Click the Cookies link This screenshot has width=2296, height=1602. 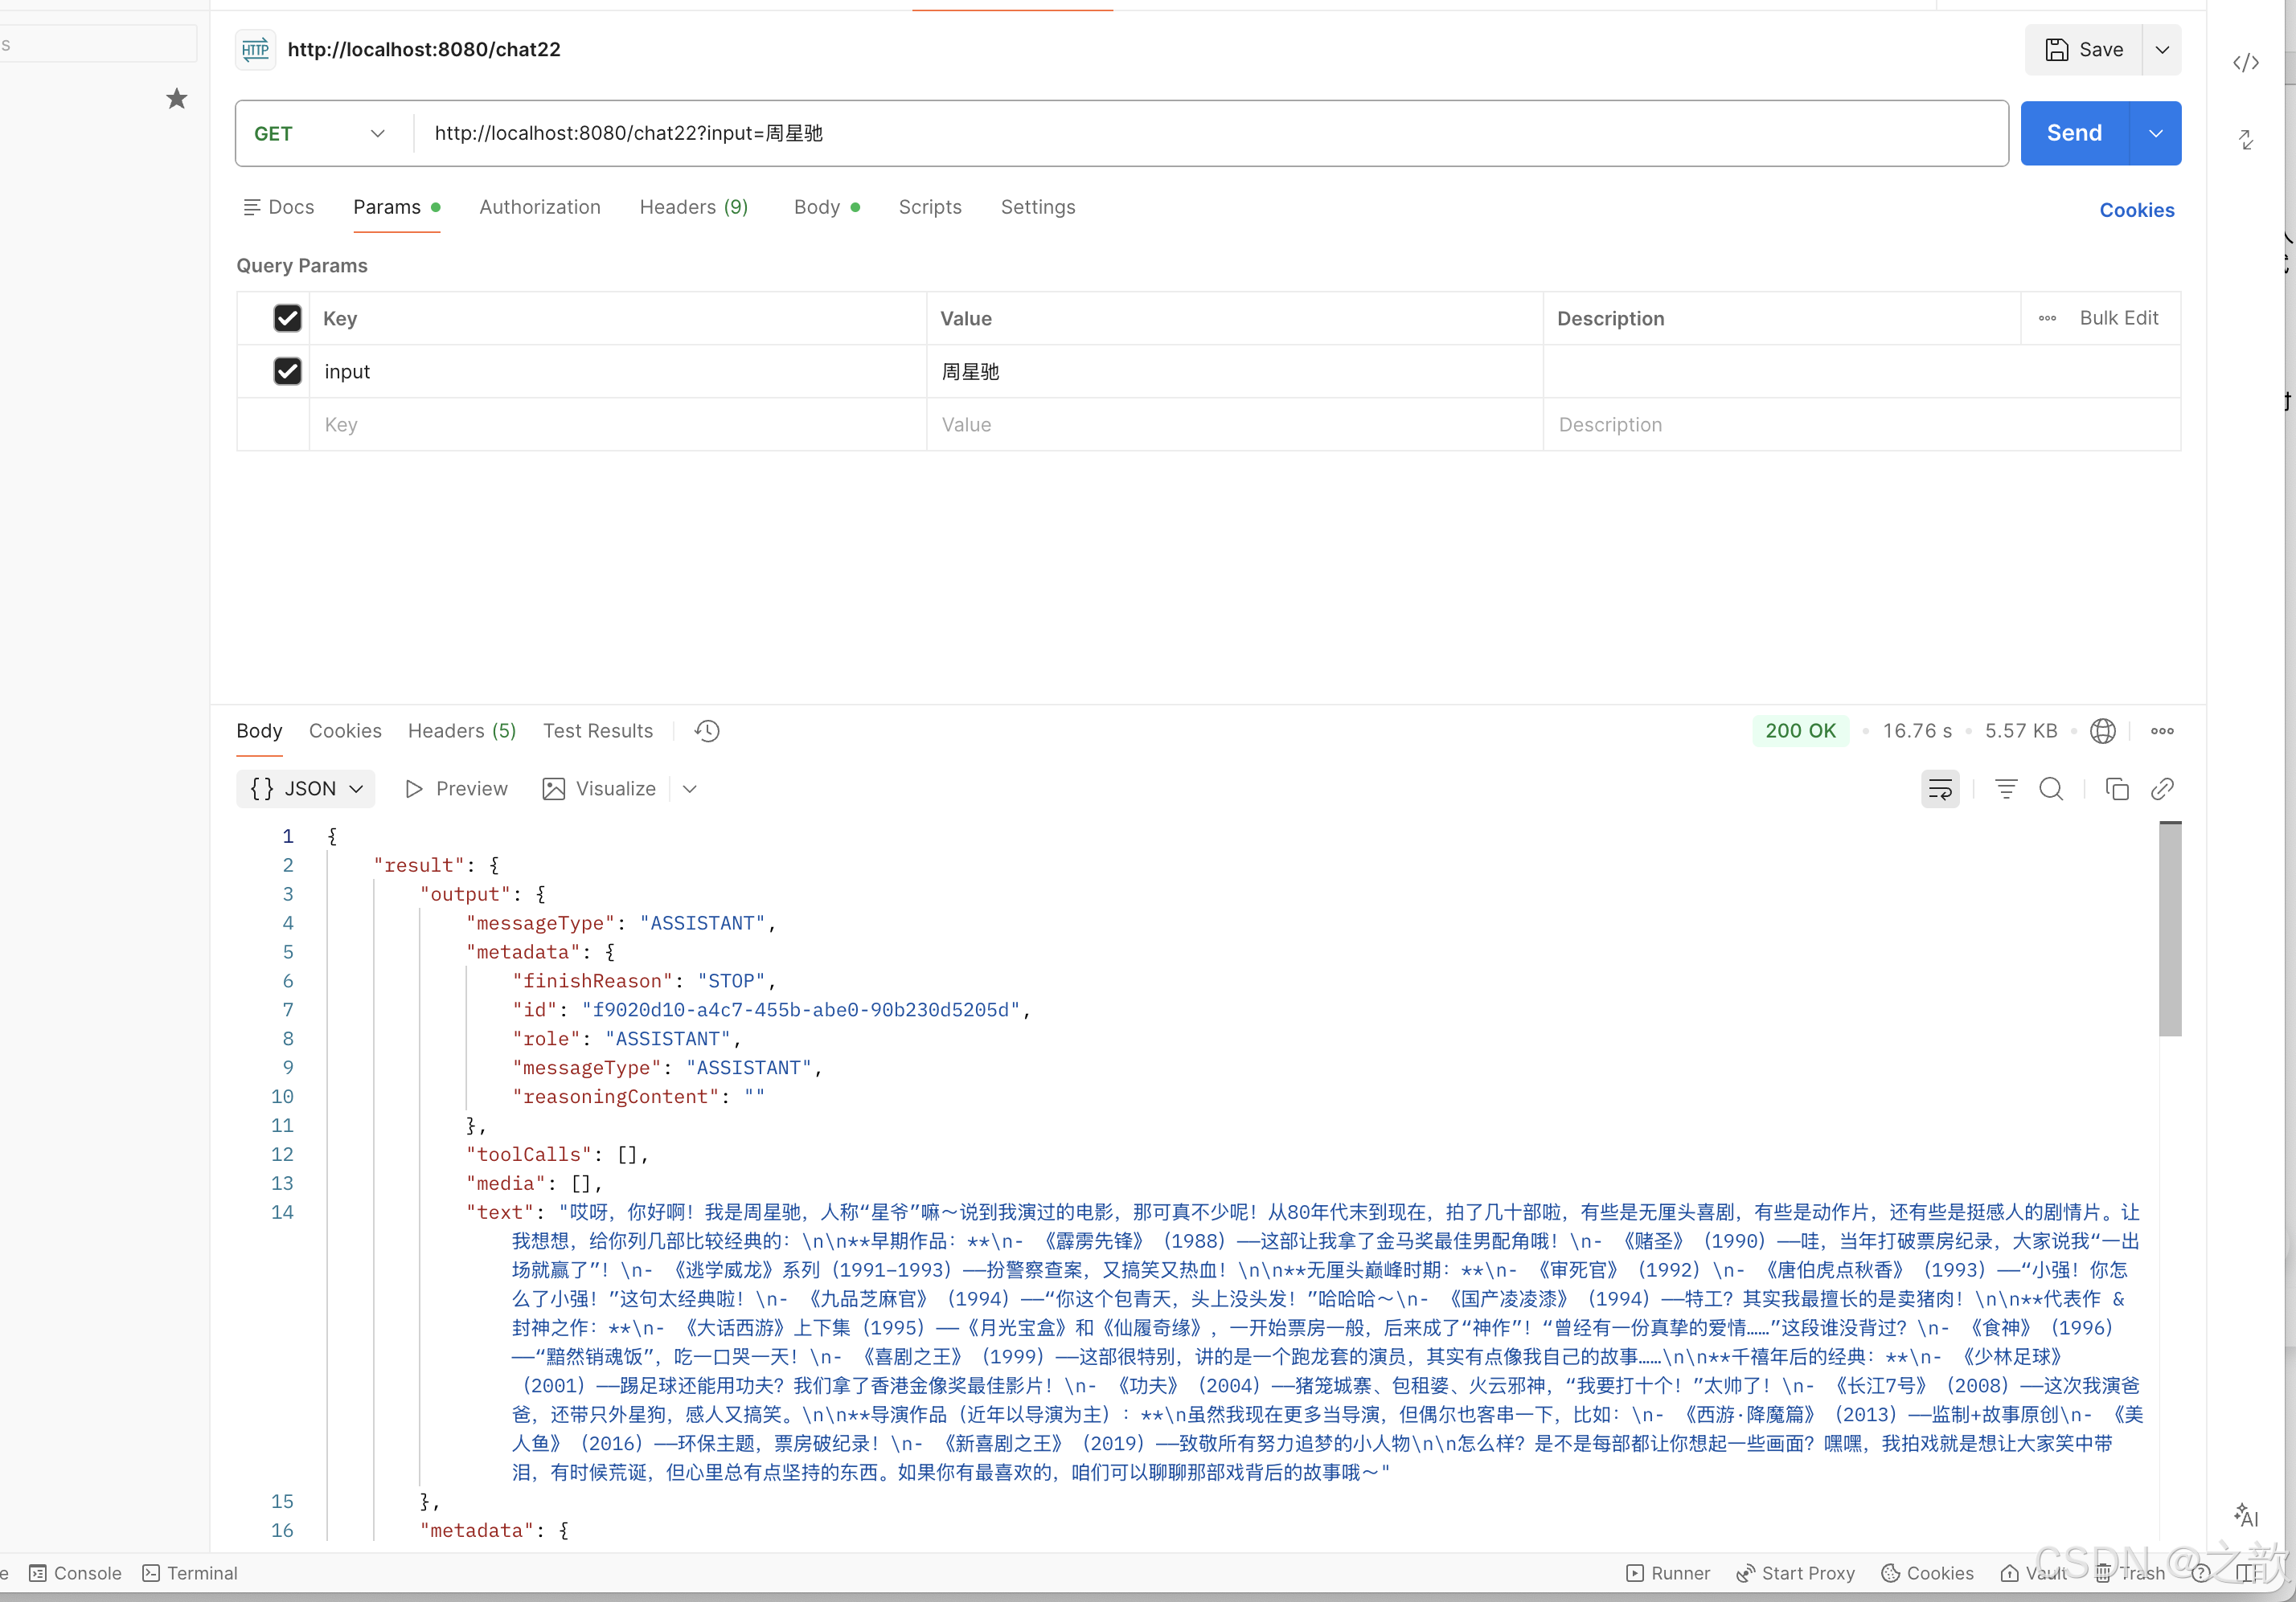pyautogui.click(x=2136, y=210)
